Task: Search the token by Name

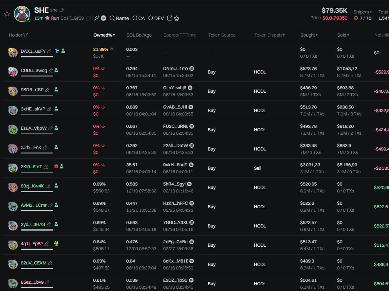Action: (119, 18)
